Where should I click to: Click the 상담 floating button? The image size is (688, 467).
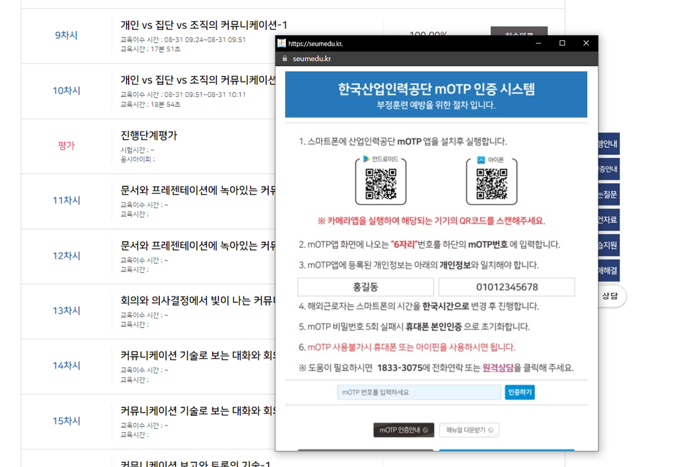[x=611, y=296]
